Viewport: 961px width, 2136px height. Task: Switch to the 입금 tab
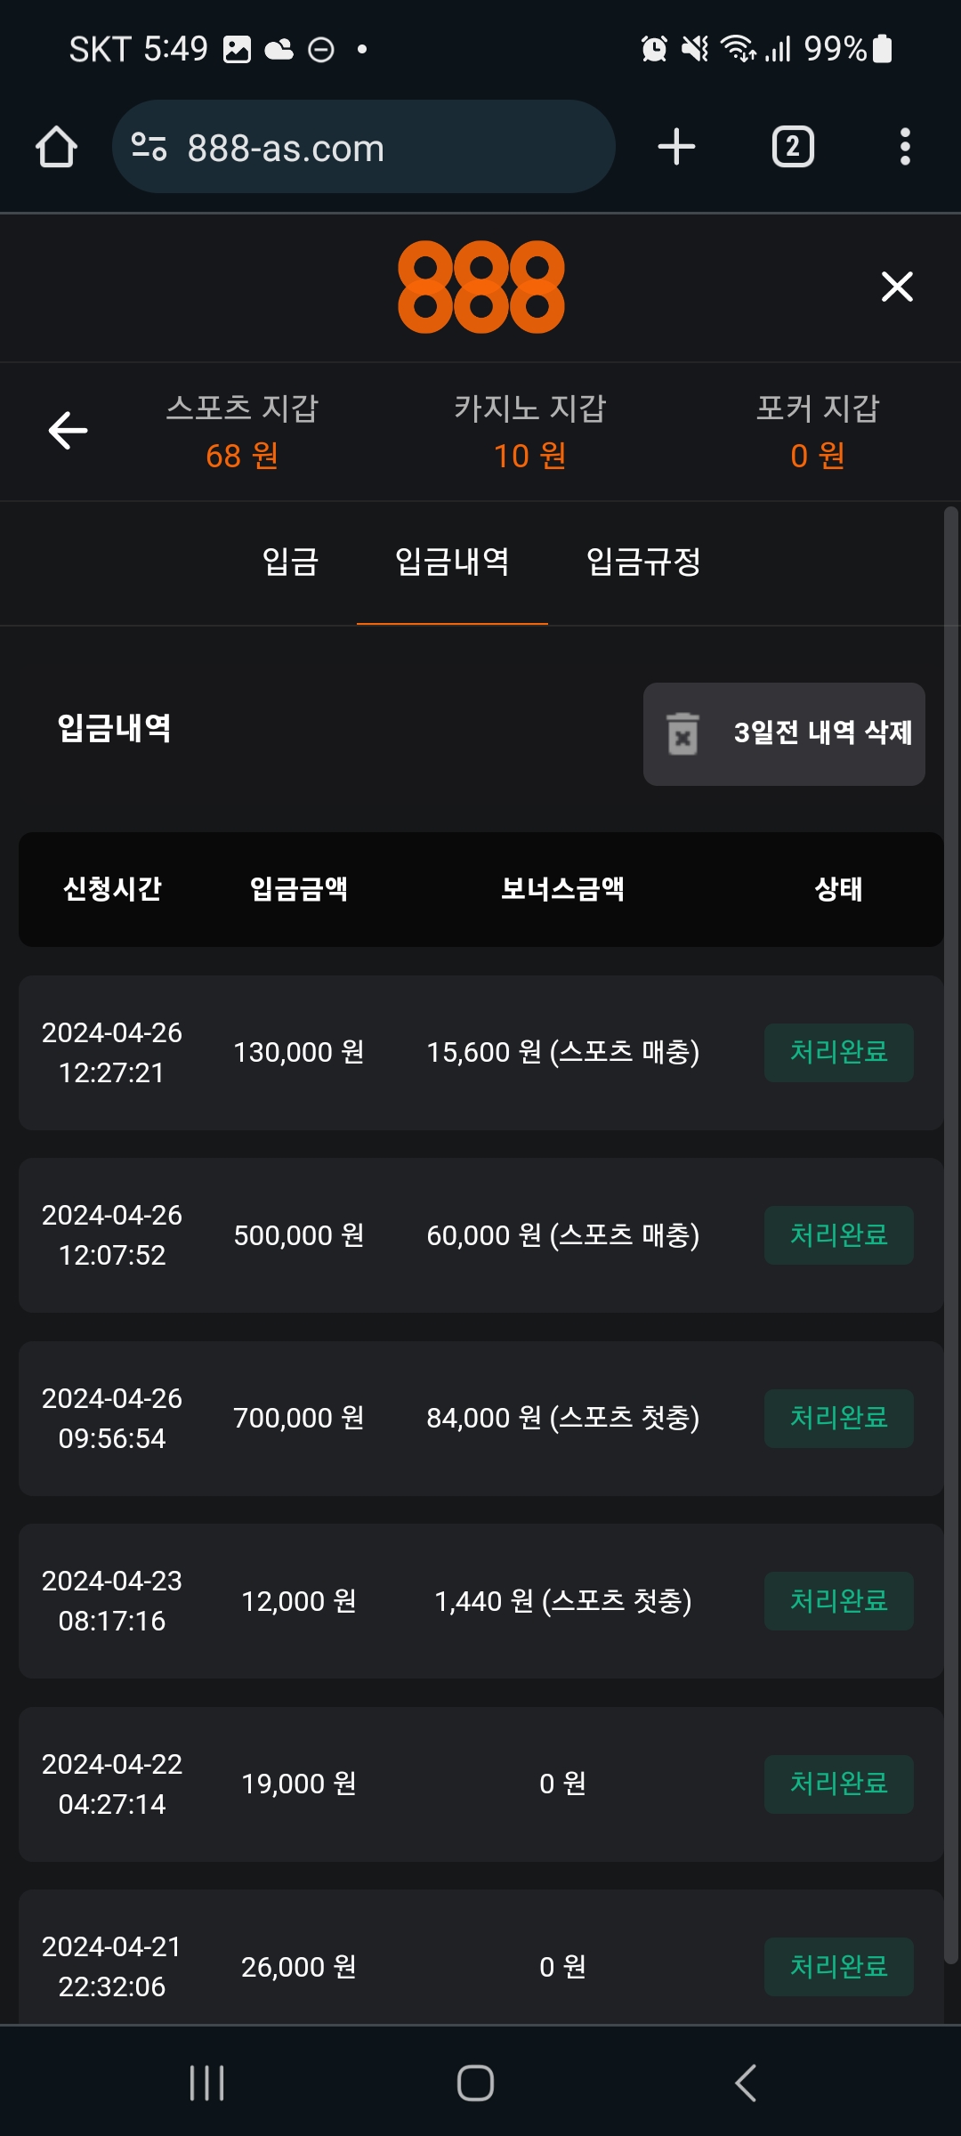(x=290, y=562)
